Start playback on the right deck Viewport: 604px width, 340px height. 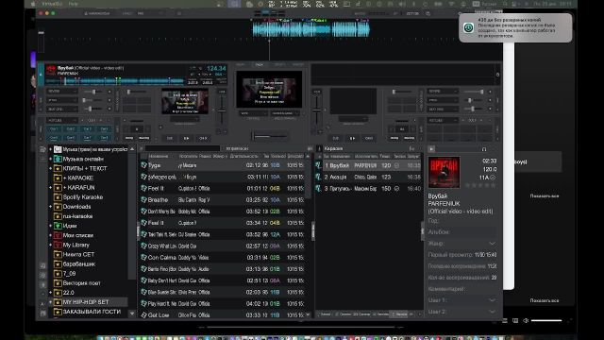tap(352, 138)
